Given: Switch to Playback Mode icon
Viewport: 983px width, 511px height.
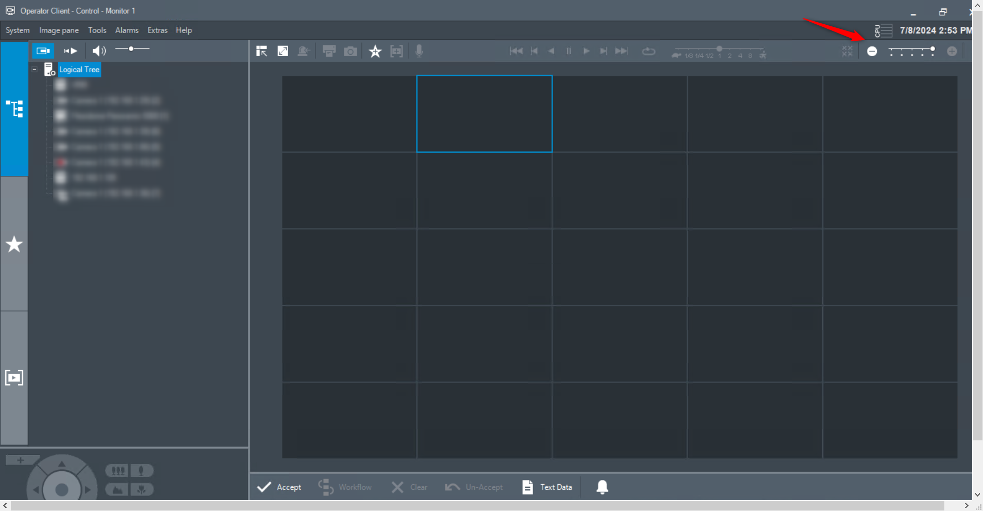Looking at the screenshot, I should pos(70,51).
